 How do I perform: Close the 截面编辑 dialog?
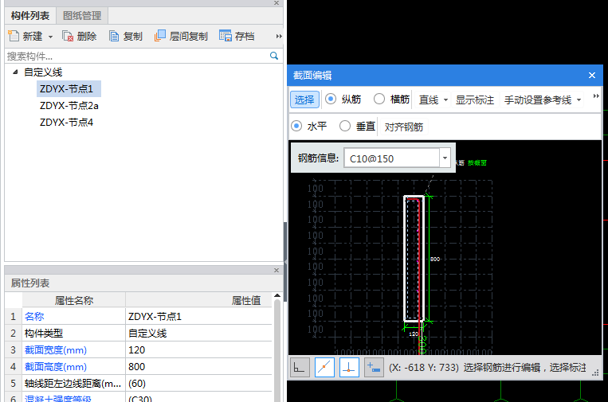click(592, 75)
